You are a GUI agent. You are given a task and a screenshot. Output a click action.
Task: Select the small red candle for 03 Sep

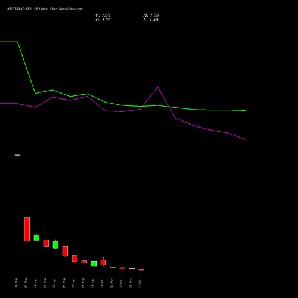coord(122,268)
